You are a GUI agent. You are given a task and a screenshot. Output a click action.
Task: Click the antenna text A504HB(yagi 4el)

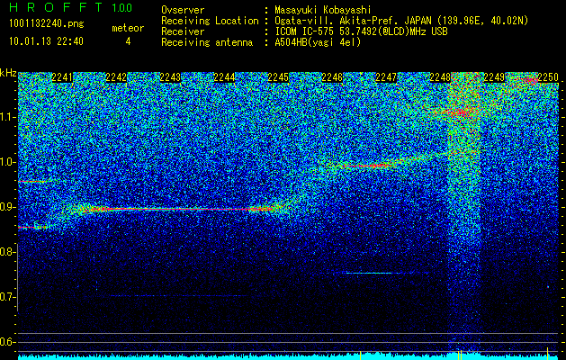[x=318, y=42]
